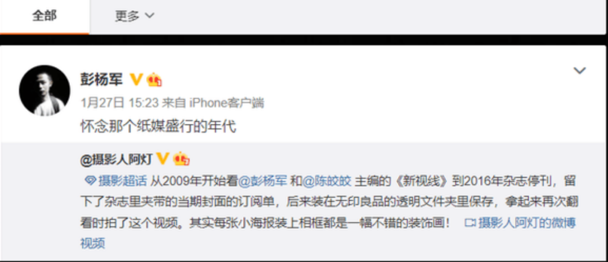Click the video icon before 摄影人阿灯的微博视频

(470, 223)
